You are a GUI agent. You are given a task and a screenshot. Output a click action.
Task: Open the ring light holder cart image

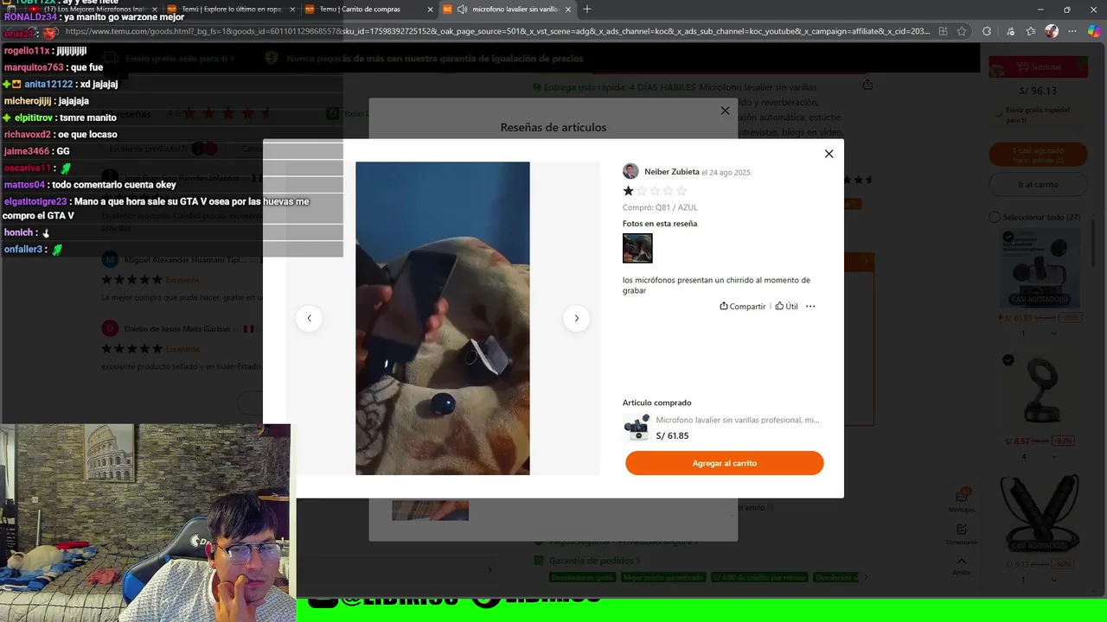[1039, 390]
